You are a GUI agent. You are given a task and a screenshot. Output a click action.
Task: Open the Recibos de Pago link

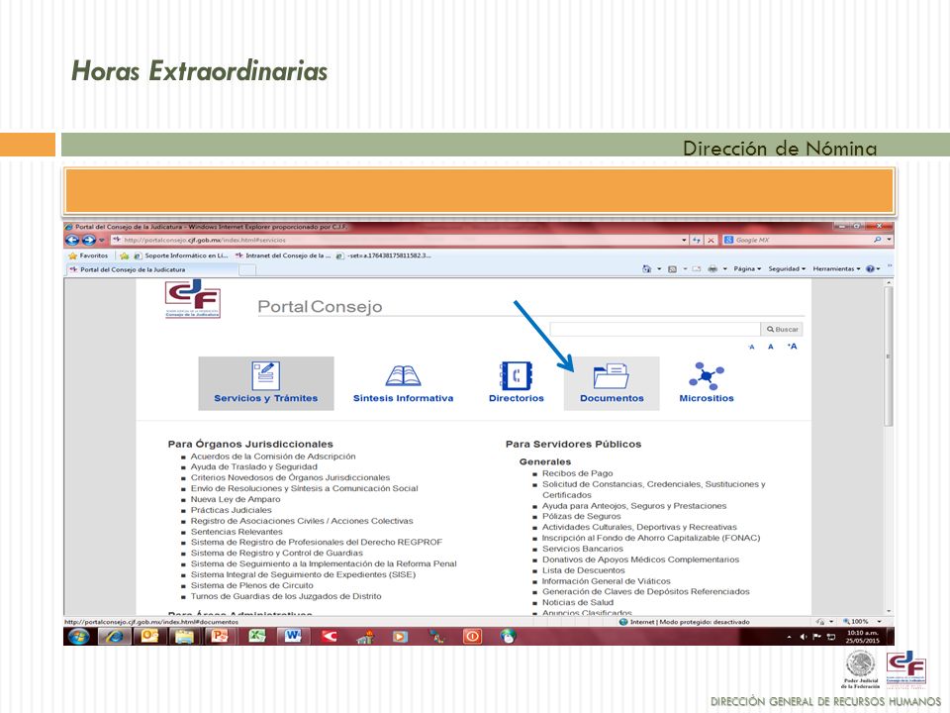(x=577, y=473)
